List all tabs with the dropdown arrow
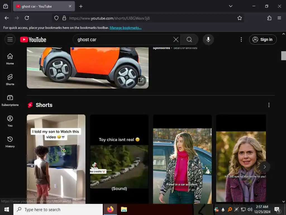This screenshot has height=215, width=286. pos(230,6)
